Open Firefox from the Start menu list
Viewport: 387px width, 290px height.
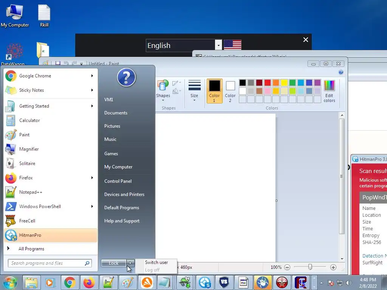51,178
